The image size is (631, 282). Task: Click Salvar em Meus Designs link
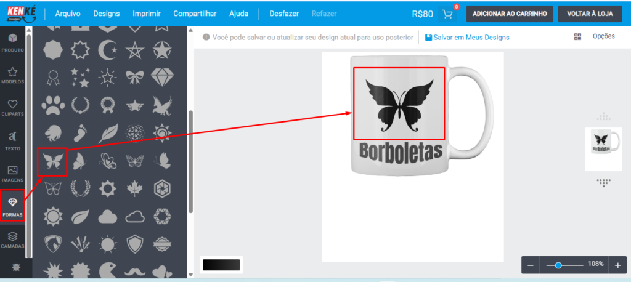[x=467, y=38]
